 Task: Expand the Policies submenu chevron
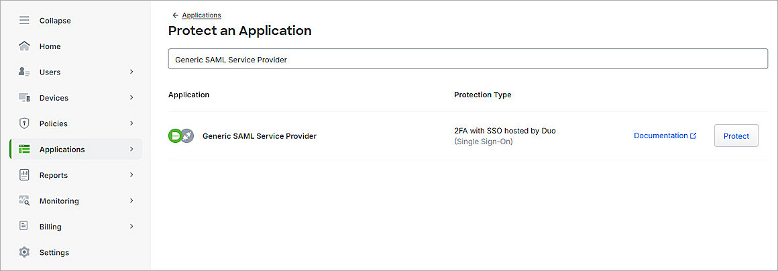131,123
